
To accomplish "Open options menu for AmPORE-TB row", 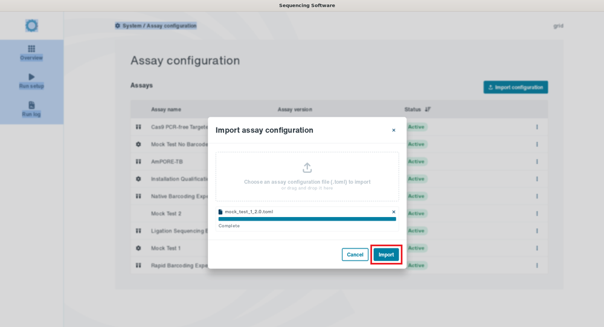I will coord(537,161).
